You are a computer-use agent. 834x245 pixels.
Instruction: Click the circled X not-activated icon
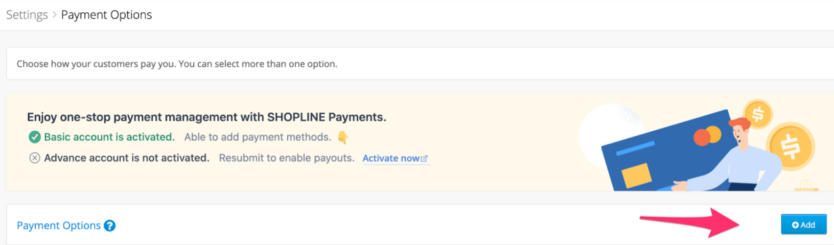pyautogui.click(x=34, y=158)
